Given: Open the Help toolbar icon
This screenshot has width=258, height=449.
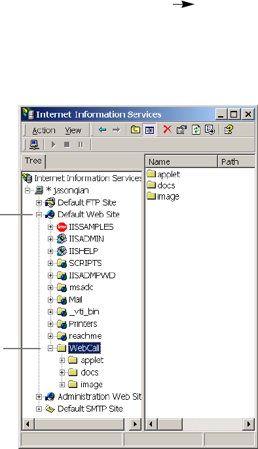Looking at the screenshot, I should pyautogui.click(x=229, y=130).
